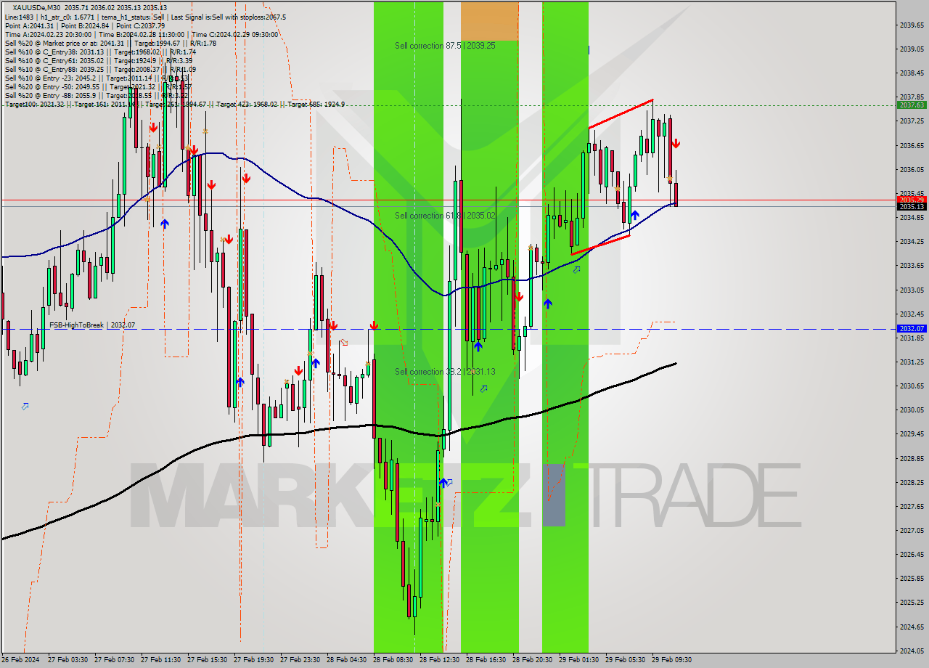This screenshot has height=668, width=929.
Task: Click the 2031.25 price axis label
Action: [x=911, y=362]
